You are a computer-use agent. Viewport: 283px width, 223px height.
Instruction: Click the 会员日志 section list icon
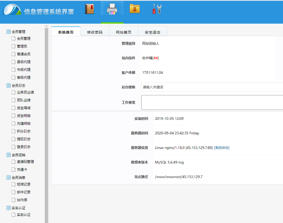pos(8,85)
